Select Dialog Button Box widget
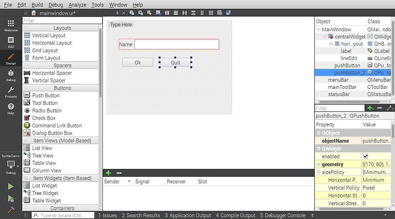This screenshot has width=395, height=219. [x=48, y=133]
